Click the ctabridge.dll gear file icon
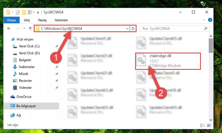Viewport: 222px width, 133px height. [x=141, y=60]
